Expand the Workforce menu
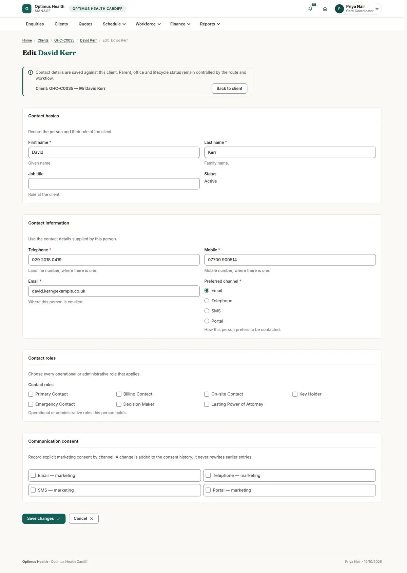The image size is (407, 573). tap(148, 24)
